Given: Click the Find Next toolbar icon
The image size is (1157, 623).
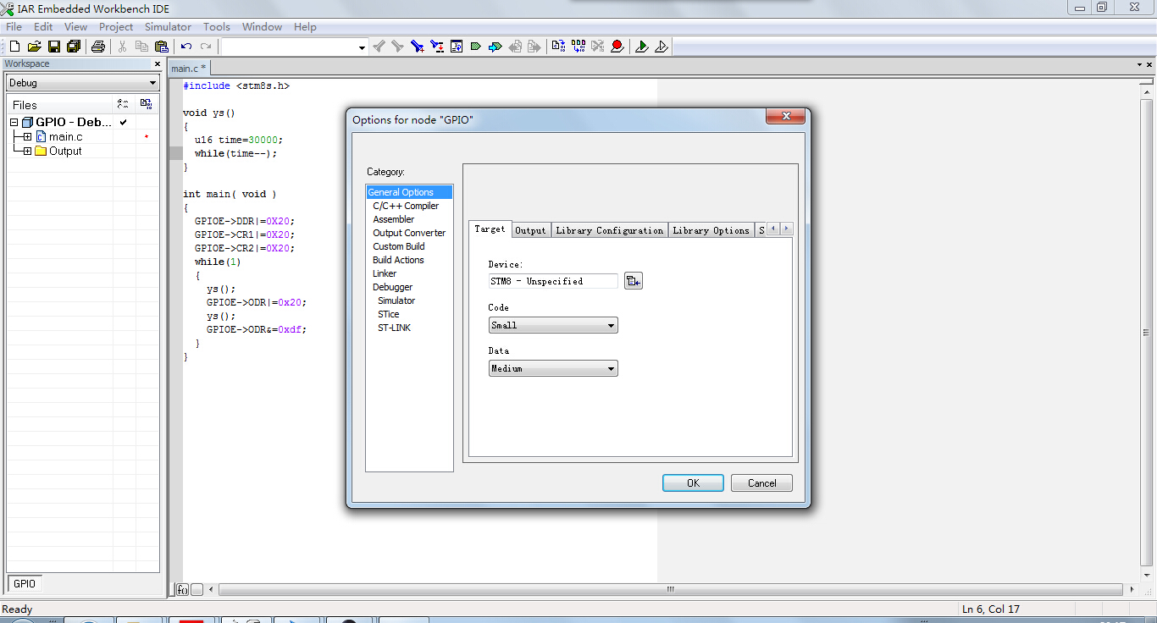Looking at the screenshot, I should pyautogui.click(x=397, y=47).
